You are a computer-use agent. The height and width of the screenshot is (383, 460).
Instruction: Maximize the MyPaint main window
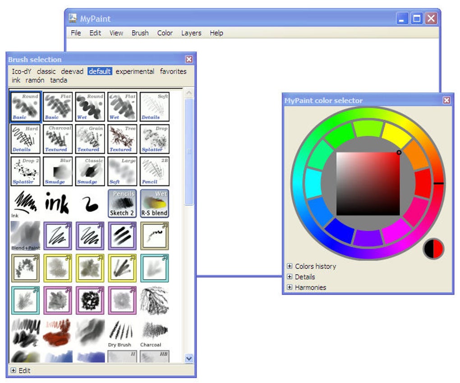coord(417,18)
